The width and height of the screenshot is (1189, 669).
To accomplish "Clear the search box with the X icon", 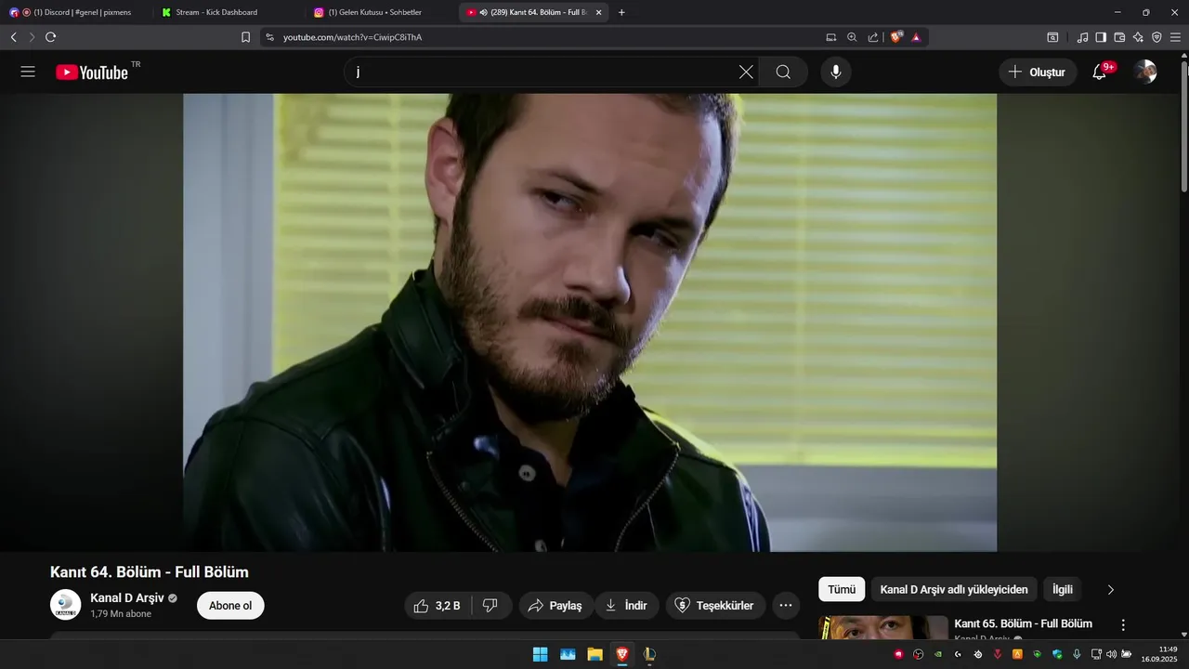I will [746, 72].
